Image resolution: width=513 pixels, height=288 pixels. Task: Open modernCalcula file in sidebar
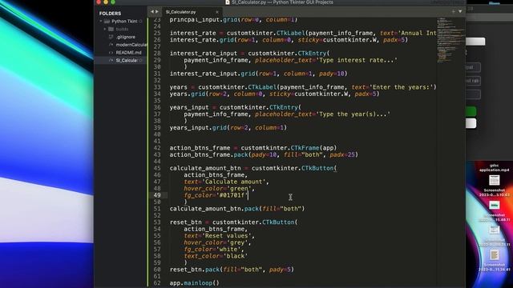tap(131, 45)
